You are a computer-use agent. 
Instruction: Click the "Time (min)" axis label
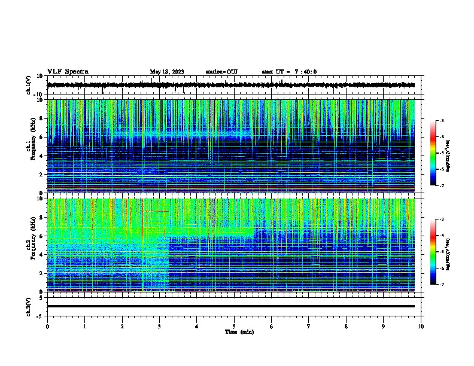[239, 332]
